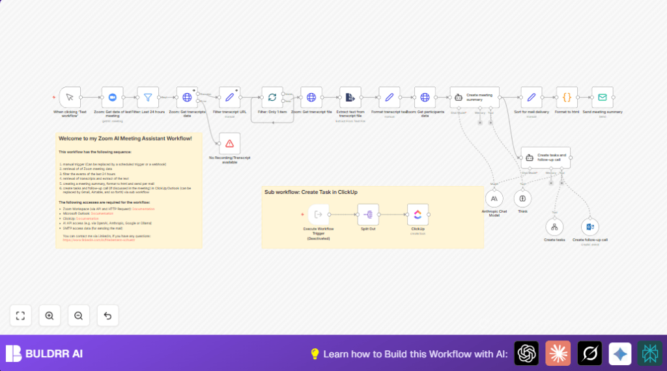The image size is (667, 371).
Task: Zoom in on the workflow canvas
Action: (50, 316)
